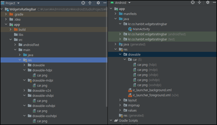Expand the androidTest package

[x=120, y=34]
